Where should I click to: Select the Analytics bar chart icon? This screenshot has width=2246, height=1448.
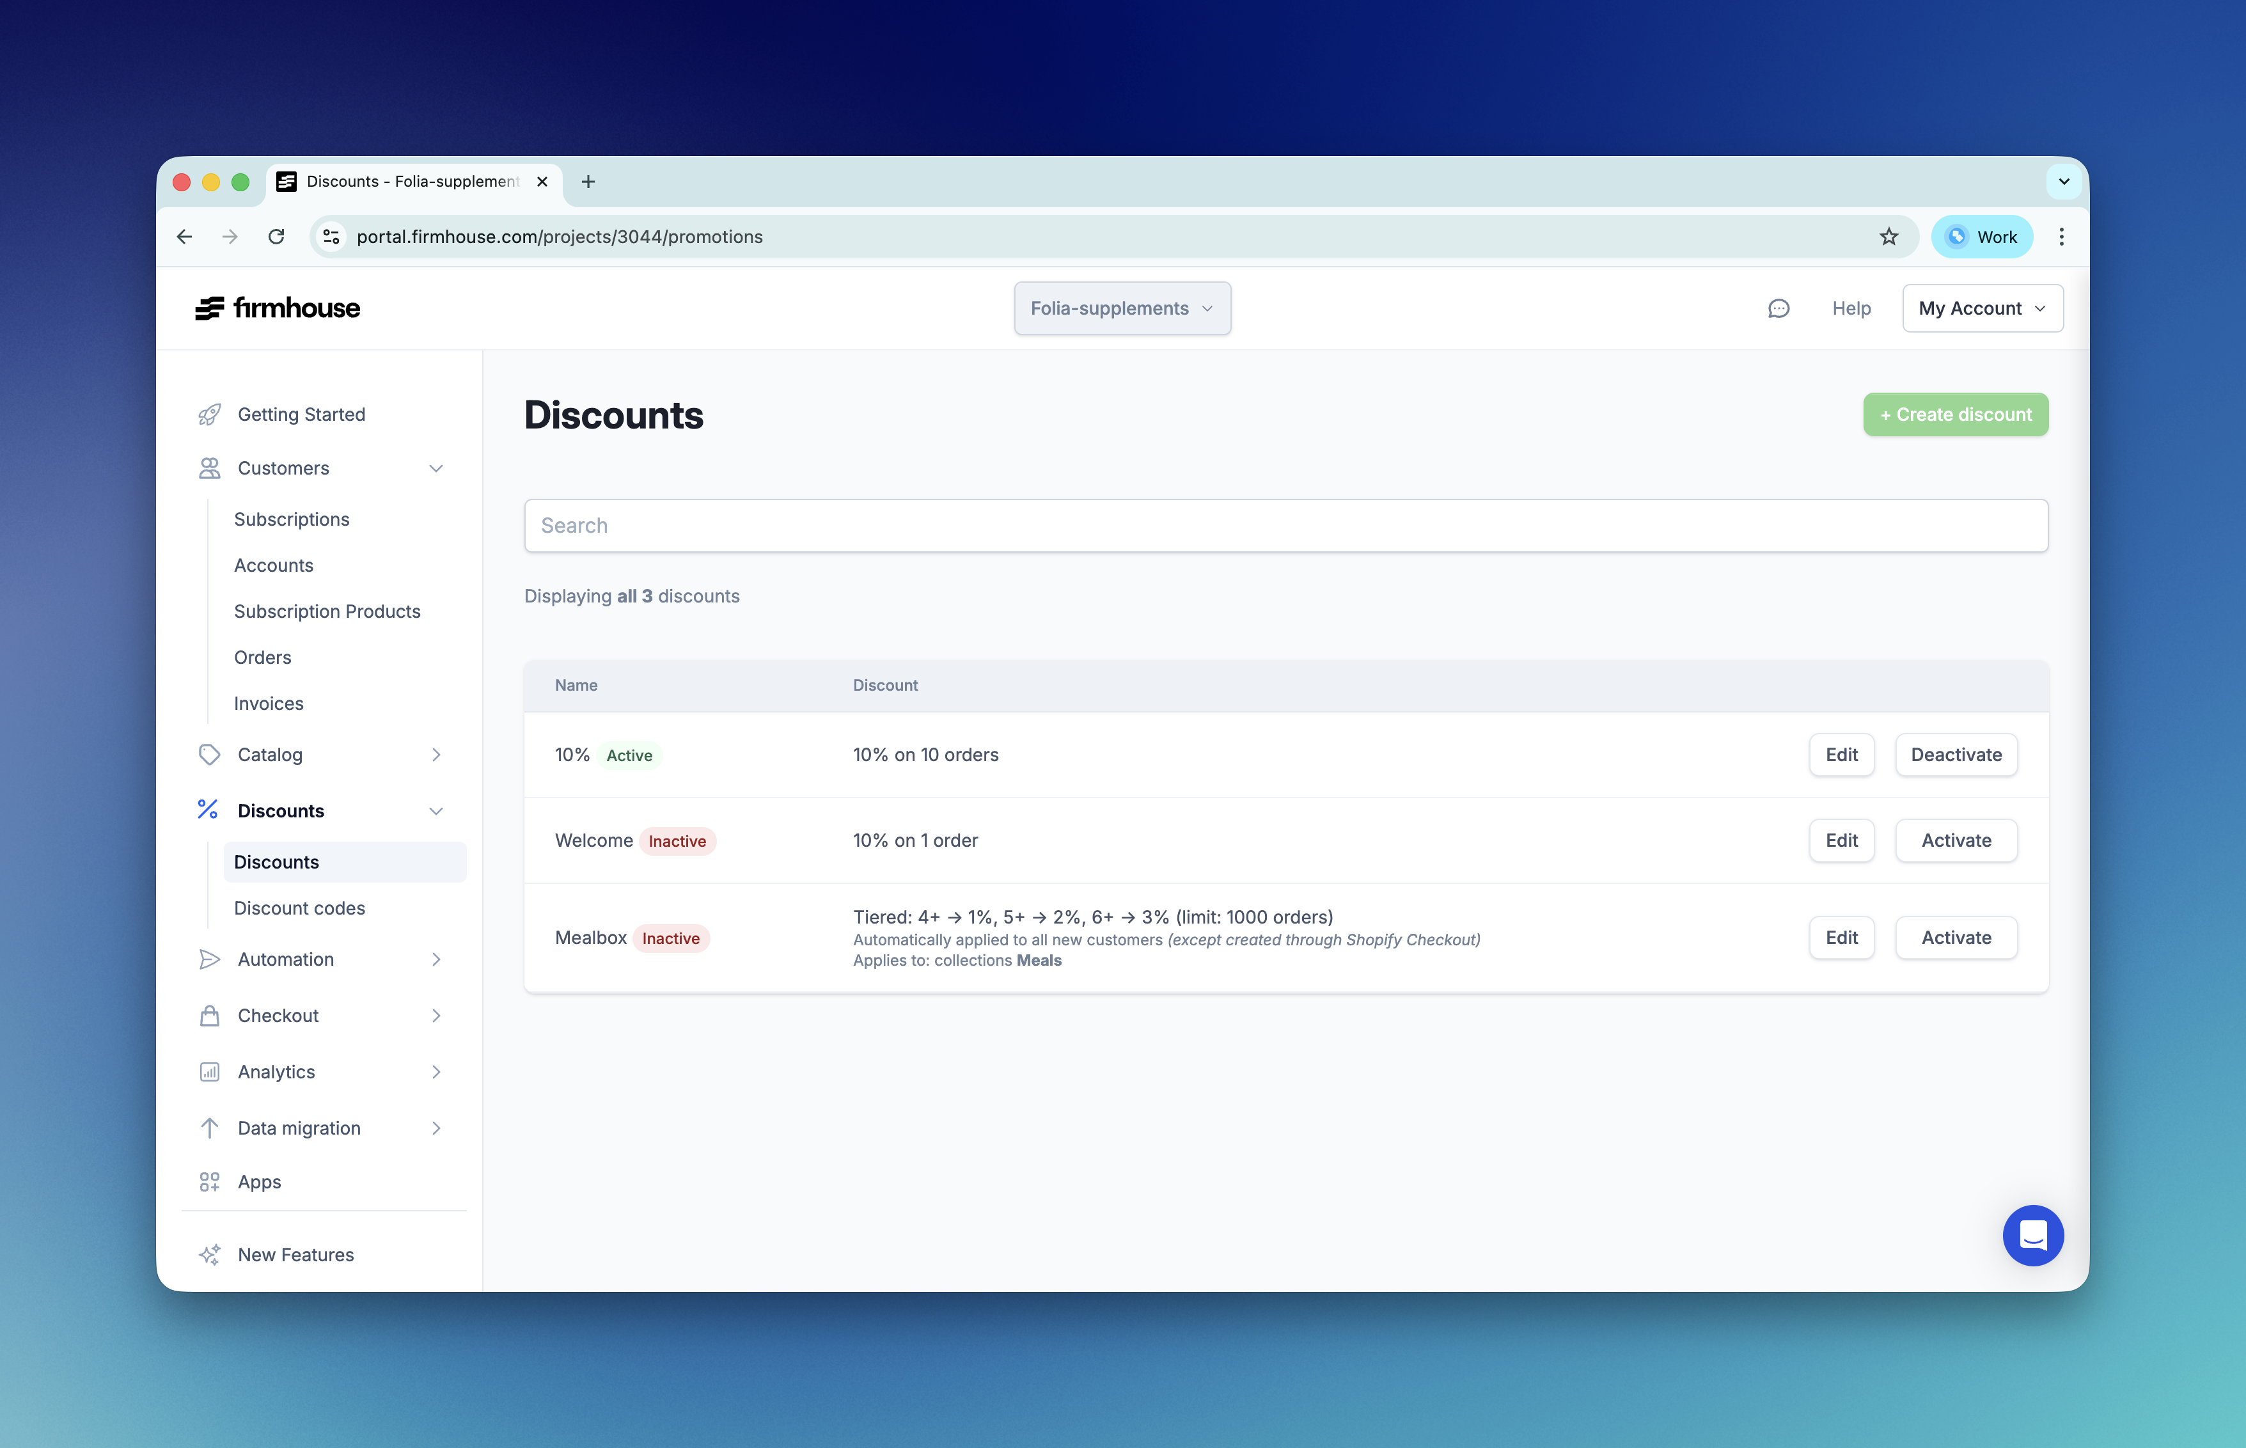tap(208, 1071)
